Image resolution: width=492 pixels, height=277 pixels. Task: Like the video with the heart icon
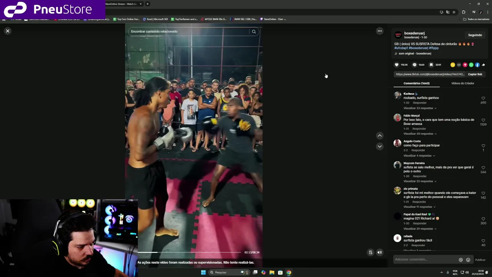pyautogui.click(x=397, y=65)
